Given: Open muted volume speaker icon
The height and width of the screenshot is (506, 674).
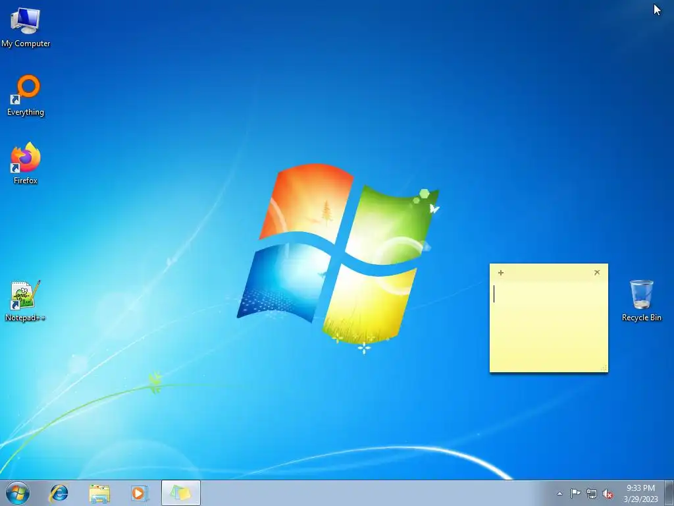Looking at the screenshot, I should point(608,494).
